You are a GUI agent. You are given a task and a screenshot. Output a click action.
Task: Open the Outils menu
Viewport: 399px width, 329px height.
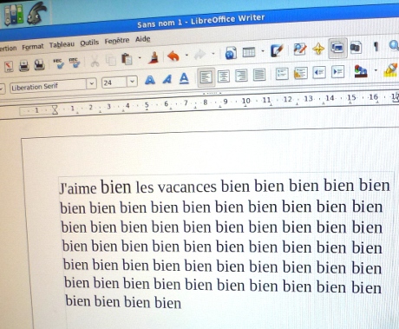pos(89,43)
